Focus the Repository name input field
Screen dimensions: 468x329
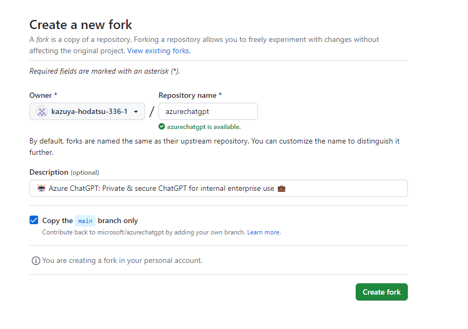tap(208, 111)
